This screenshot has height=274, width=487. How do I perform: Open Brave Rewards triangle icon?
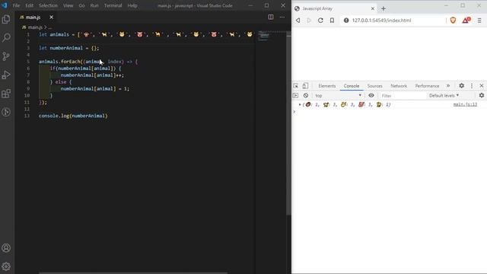point(466,21)
